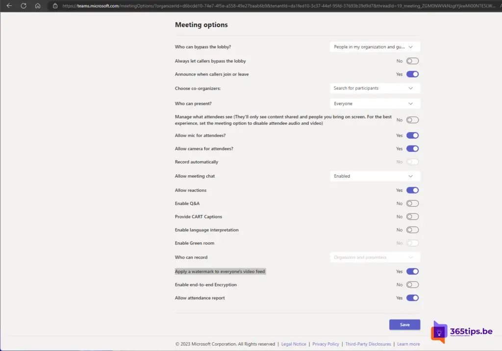Toggle 'Enable Green room' switch
The image size is (502, 351).
tap(412, 243)
